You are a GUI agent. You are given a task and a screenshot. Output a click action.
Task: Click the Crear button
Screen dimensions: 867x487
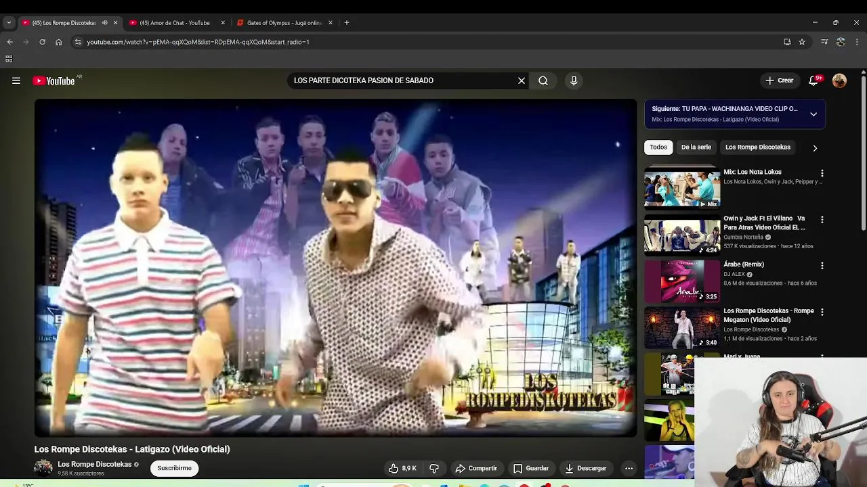[779, 80]
